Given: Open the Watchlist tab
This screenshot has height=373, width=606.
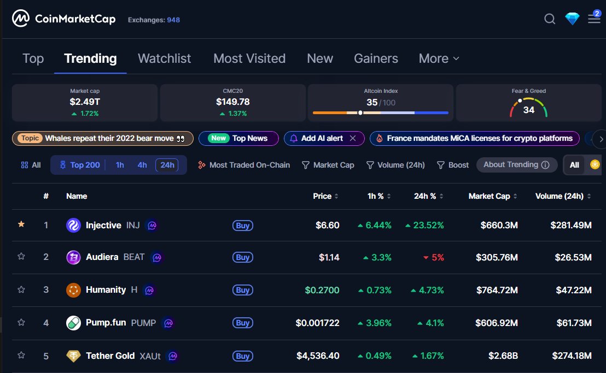Looking at the screenshot, I should (x=164, y=58).
